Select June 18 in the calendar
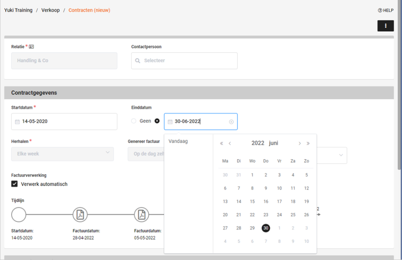402x260 pixels. pyautogui.click(x=293, y=201)
